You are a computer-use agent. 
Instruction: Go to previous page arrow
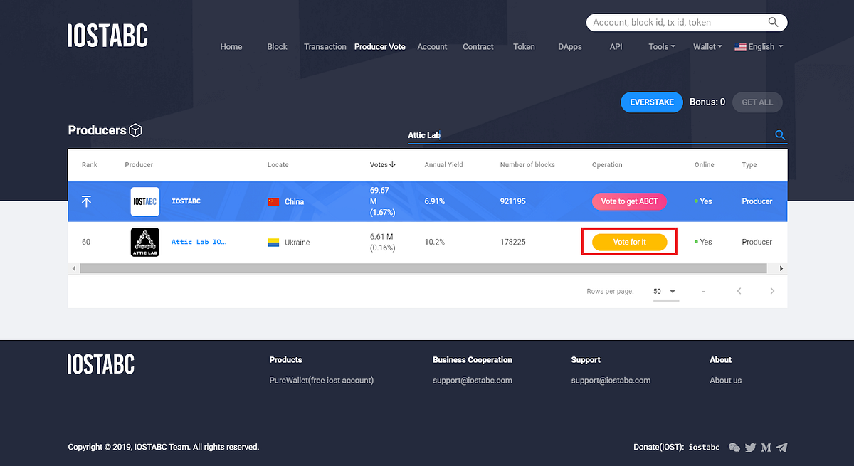(739, 291)
